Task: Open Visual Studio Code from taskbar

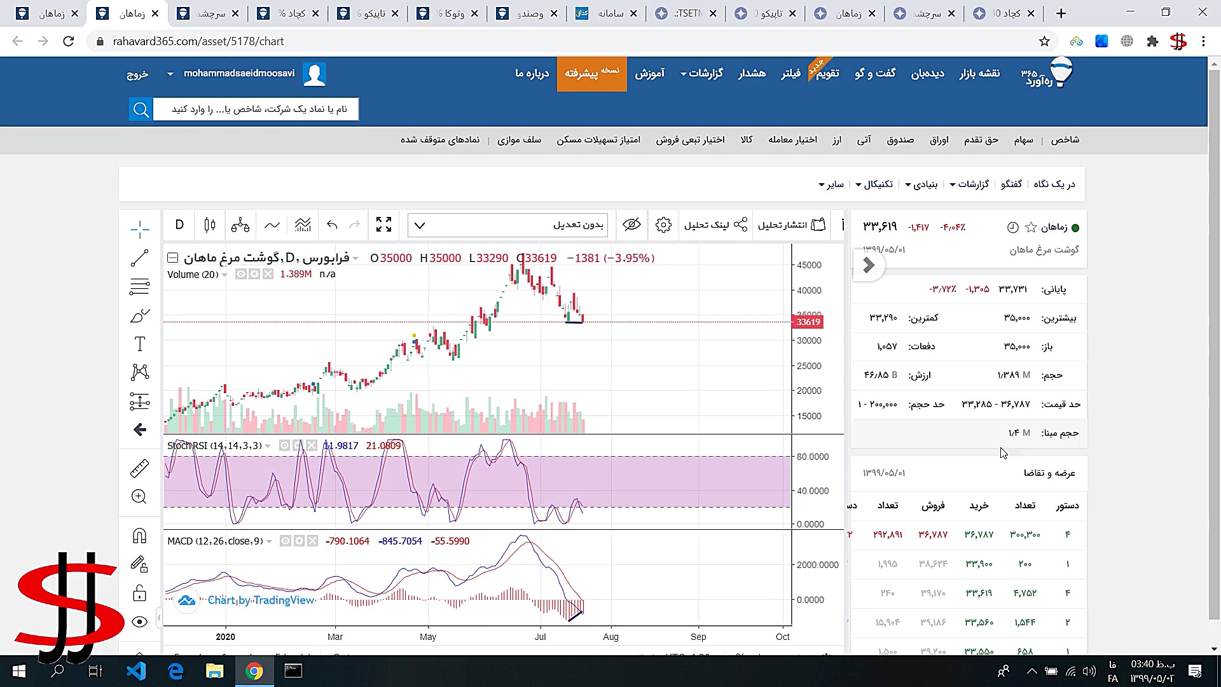Action: click(x=136, y=671)
